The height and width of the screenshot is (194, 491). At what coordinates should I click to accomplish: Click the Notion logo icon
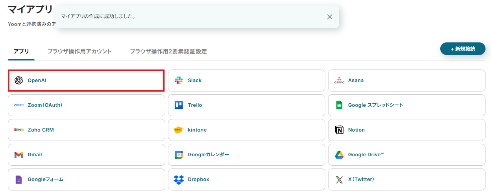(339, 130)
